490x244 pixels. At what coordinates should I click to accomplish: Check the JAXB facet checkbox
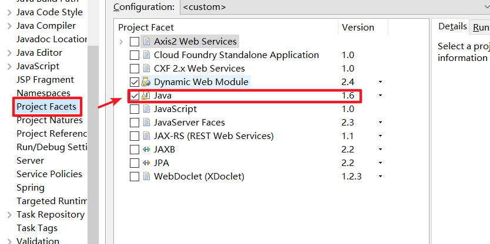[135, 150]
